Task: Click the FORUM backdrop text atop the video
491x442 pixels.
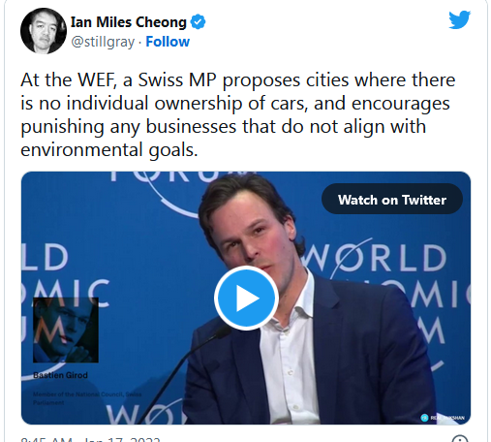Action: click(x=183, y=176)
